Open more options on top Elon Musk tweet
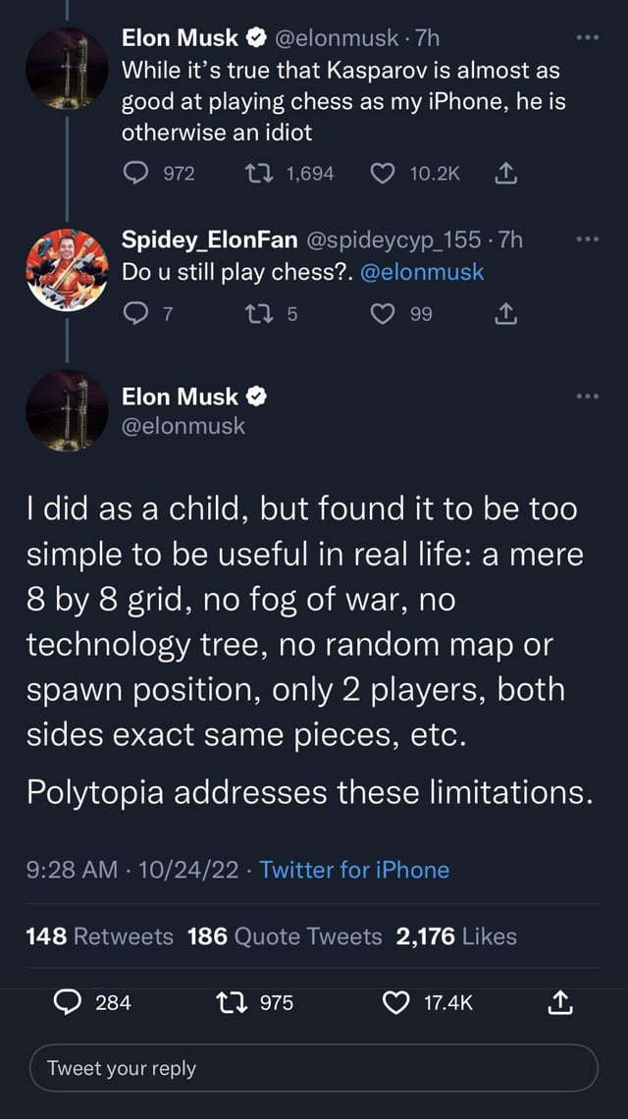The height and width of the screenshot is (1119, 628). coord(588,36)
